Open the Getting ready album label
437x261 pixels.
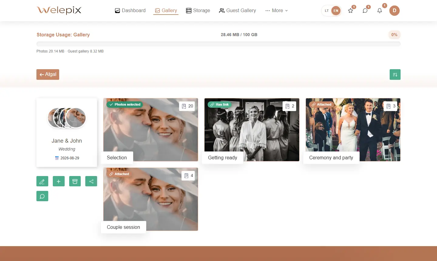(222, 158)
